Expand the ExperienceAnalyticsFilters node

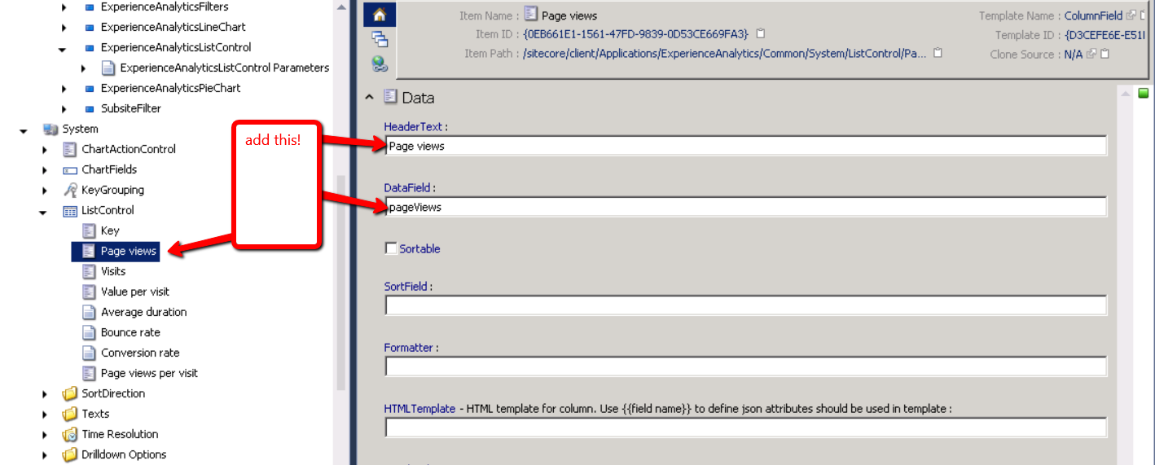click(x=64, y=7)
